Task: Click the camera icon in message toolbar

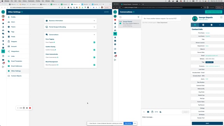Action: click(x=148, y=112)
